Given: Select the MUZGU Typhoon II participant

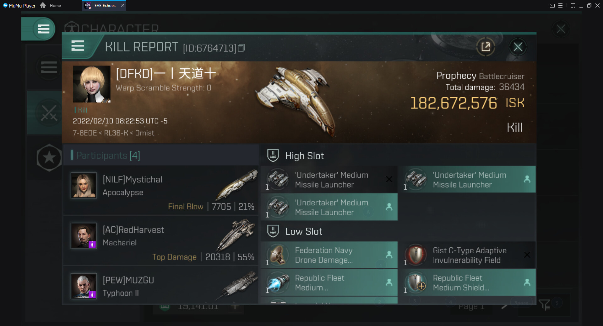Looking at the screenshot, I should pyautogui.click(x=161, y=286).
